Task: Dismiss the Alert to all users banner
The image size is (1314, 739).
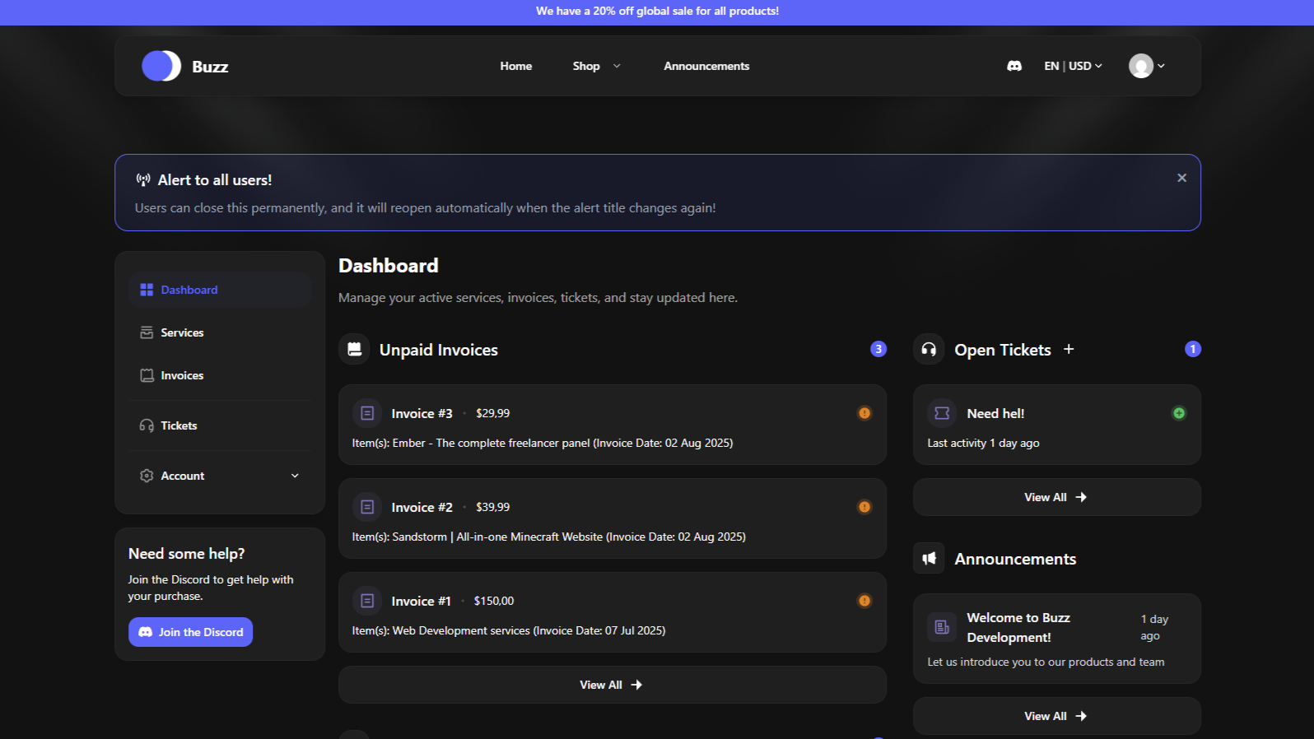Action: click(x=1181, y=178)
